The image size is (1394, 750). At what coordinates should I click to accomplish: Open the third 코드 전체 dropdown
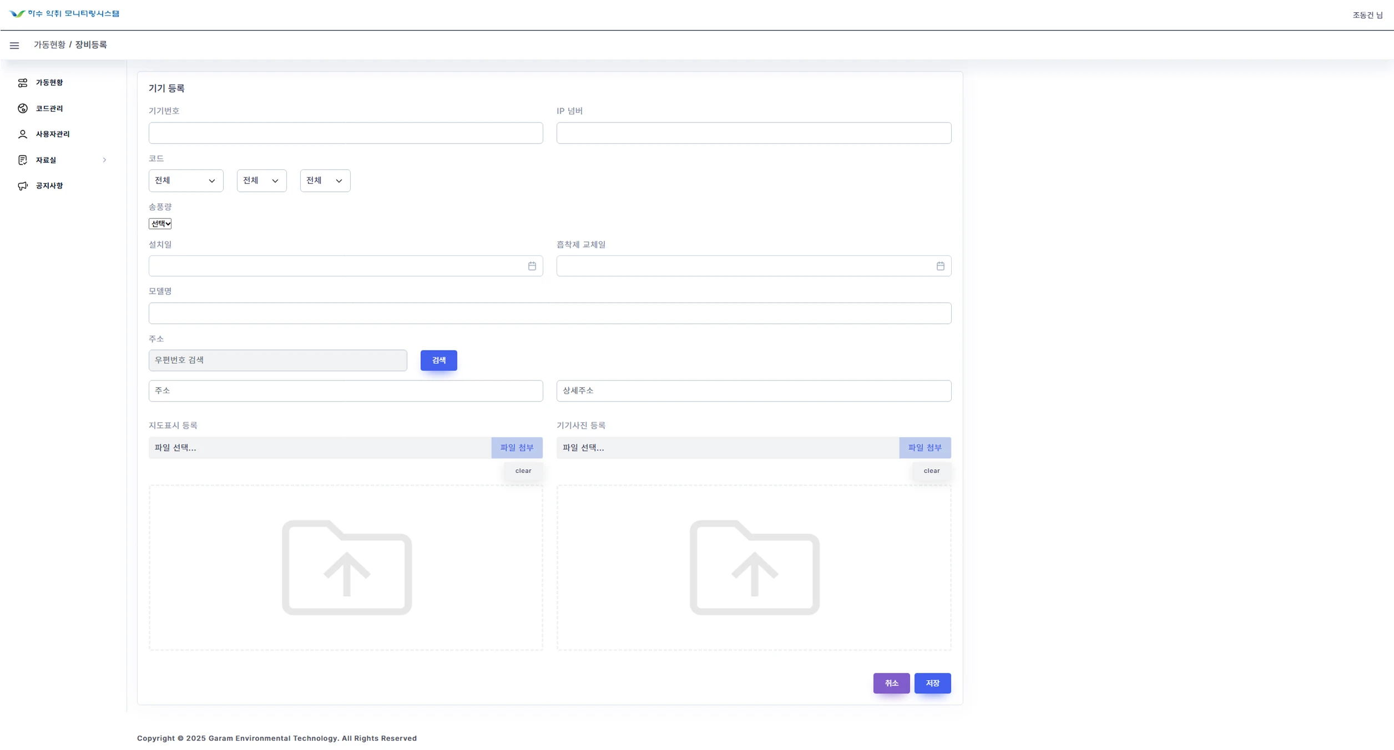325,181
